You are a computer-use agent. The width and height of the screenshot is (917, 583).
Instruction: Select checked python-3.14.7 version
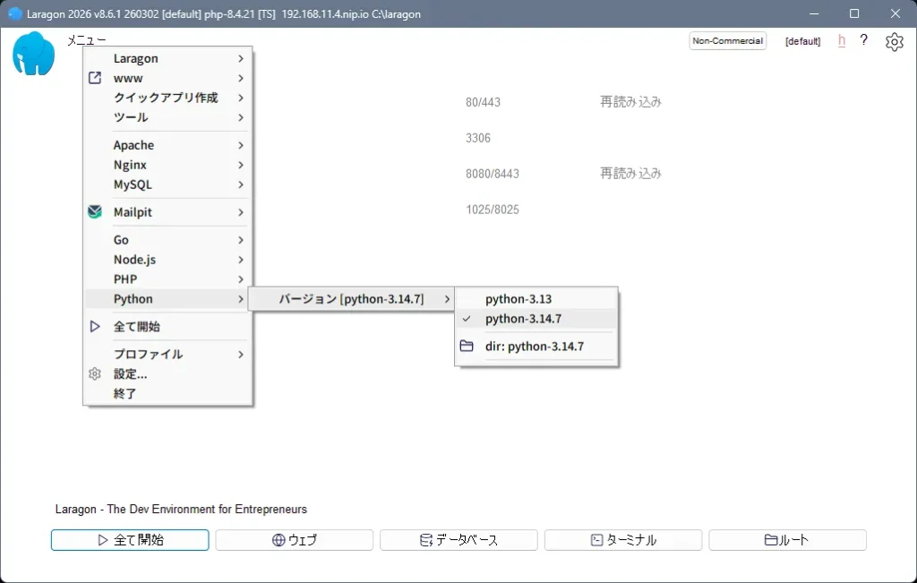pos(536,319)
